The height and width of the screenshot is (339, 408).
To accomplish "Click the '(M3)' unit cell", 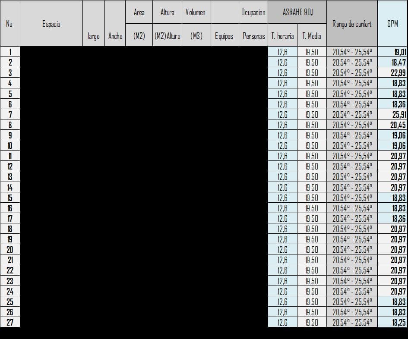I will [x=196, y=35].
